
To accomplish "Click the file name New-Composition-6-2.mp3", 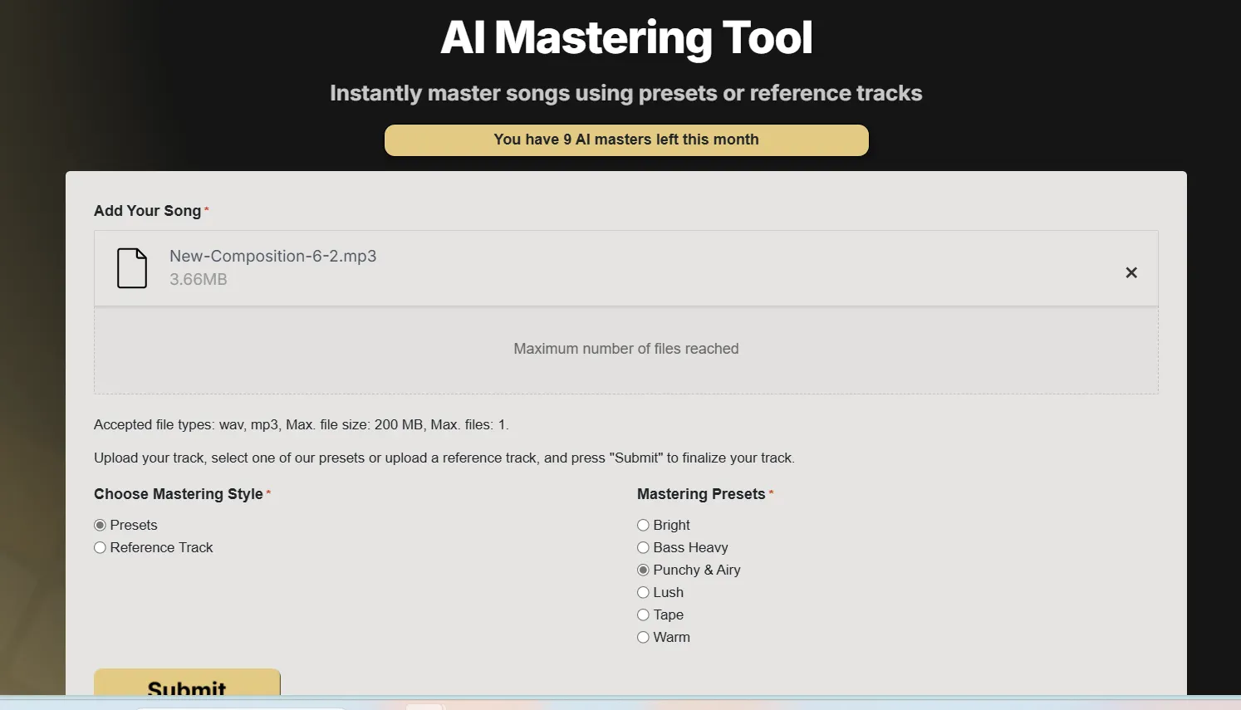I will pyautogui.click(x=273, y=256).
